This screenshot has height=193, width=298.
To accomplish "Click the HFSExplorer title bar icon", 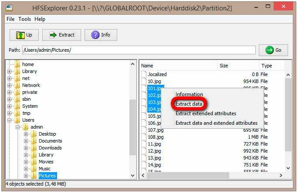I will pyautogui.click(x=9, y=7).
